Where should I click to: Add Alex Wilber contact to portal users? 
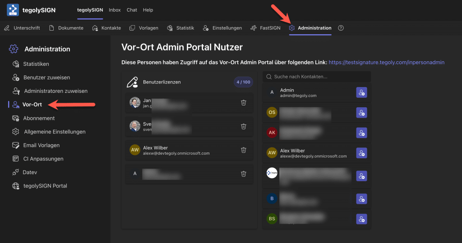click(x=361, y=153)
